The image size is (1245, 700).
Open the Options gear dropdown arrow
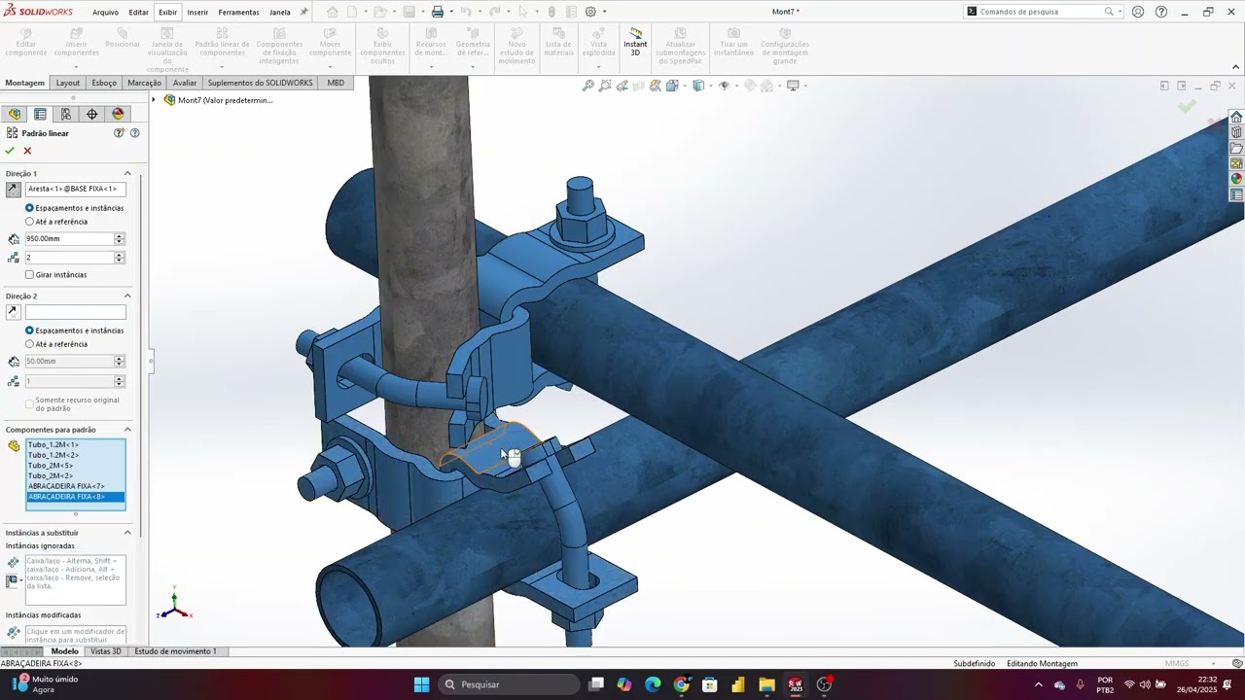pos(604,12)
